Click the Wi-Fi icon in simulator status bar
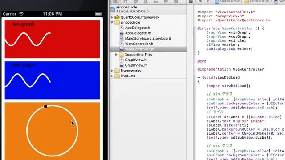The height and width of the screenshot is (160, 285). click(x=21, y=14)
